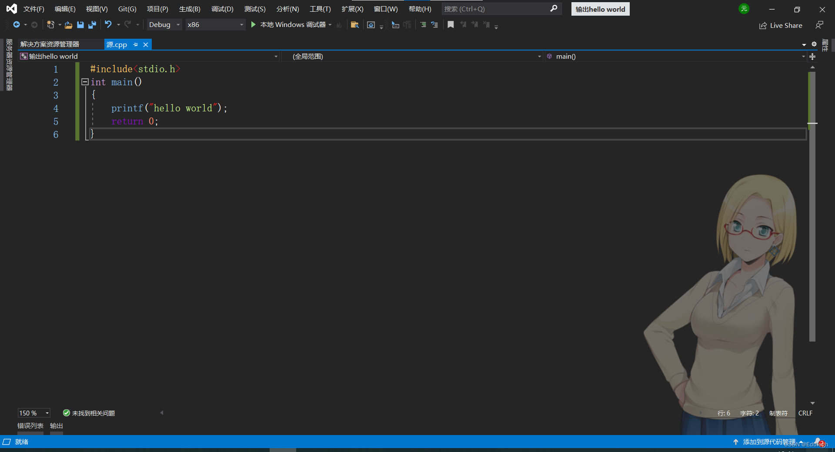Click the Clear Bookmarks icon

pyautogui.click(x=487, y=25)
